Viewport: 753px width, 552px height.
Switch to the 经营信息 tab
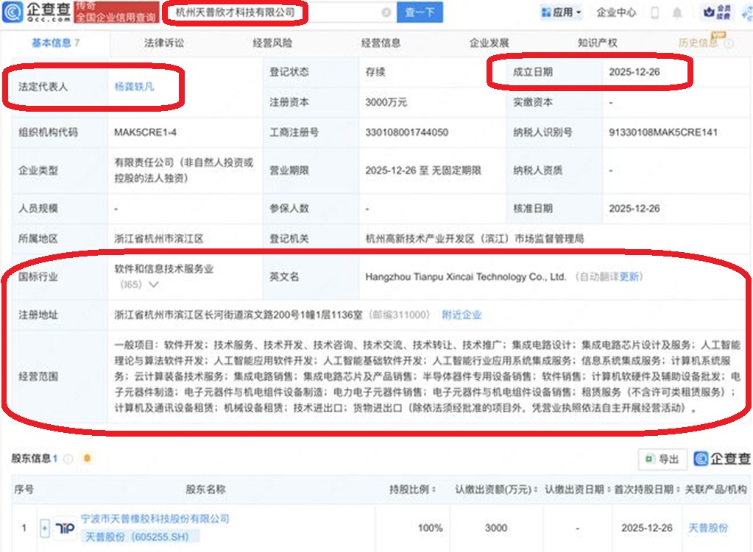click(381, 43)
